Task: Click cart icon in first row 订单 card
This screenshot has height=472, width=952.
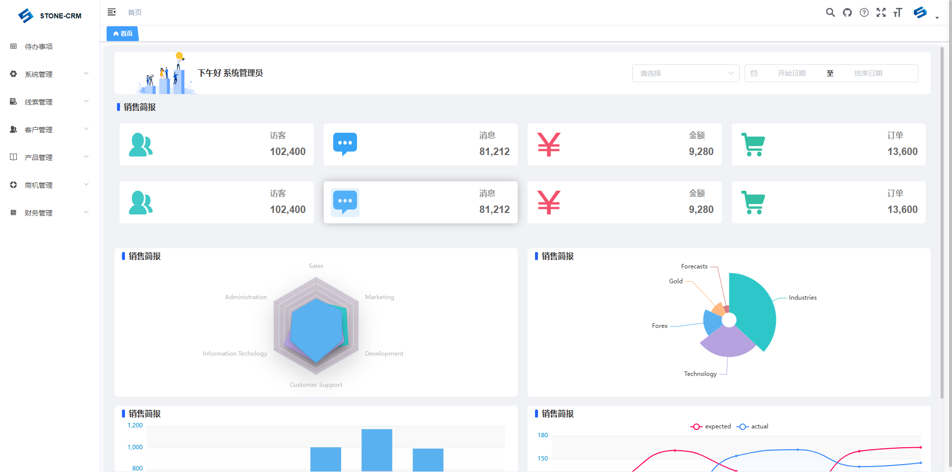Action: coord(753,145)
